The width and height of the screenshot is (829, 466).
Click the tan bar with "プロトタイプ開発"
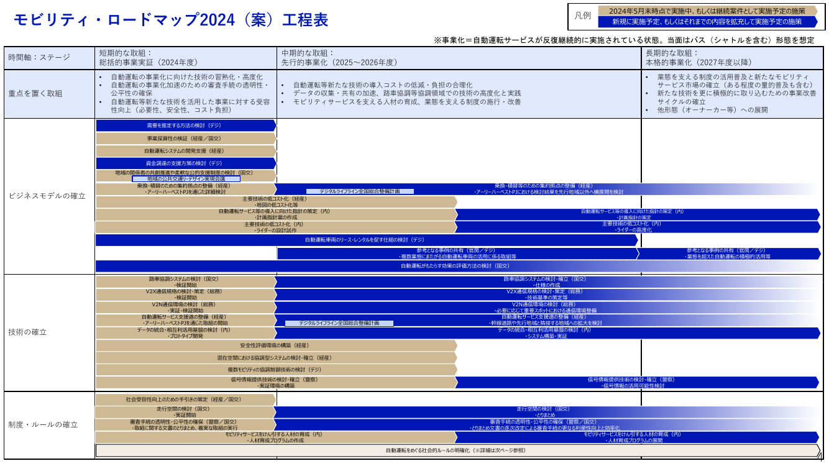click(186, 332)
